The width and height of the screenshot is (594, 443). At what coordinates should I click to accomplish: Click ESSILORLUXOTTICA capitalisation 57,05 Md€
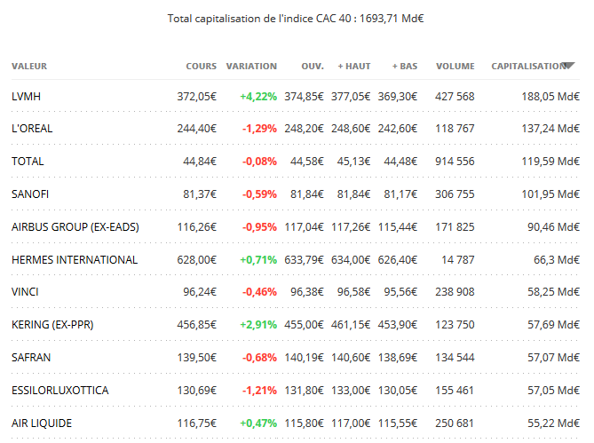553,391
